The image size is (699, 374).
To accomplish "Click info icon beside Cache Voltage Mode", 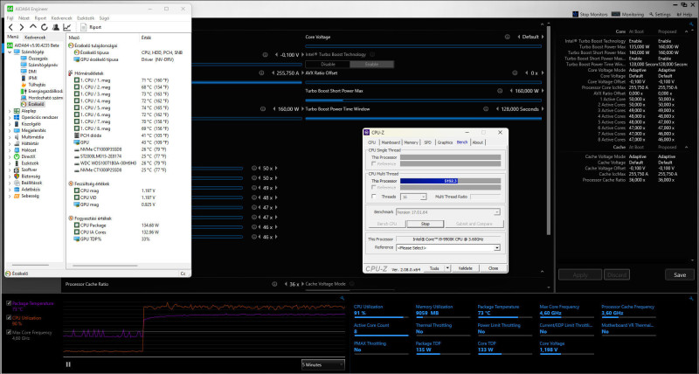I will [x=352, y=284].
